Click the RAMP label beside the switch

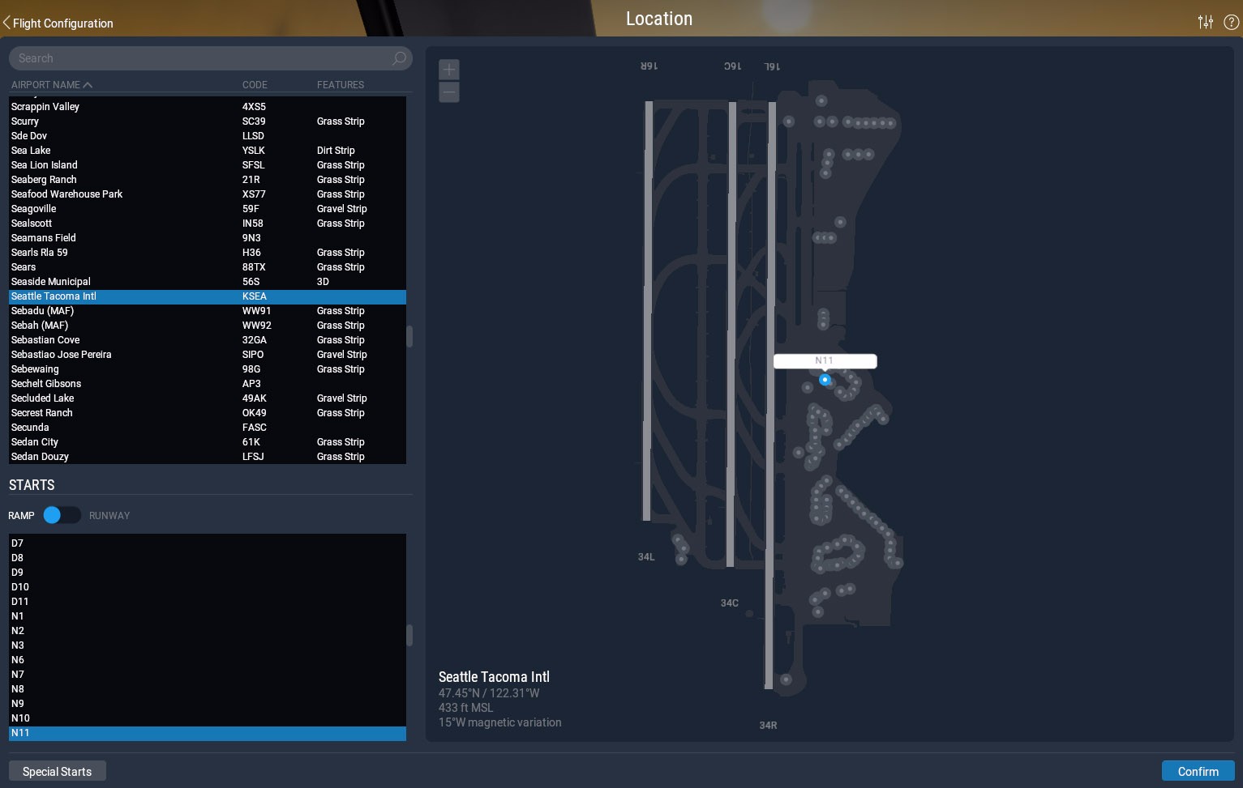point(21,515)
